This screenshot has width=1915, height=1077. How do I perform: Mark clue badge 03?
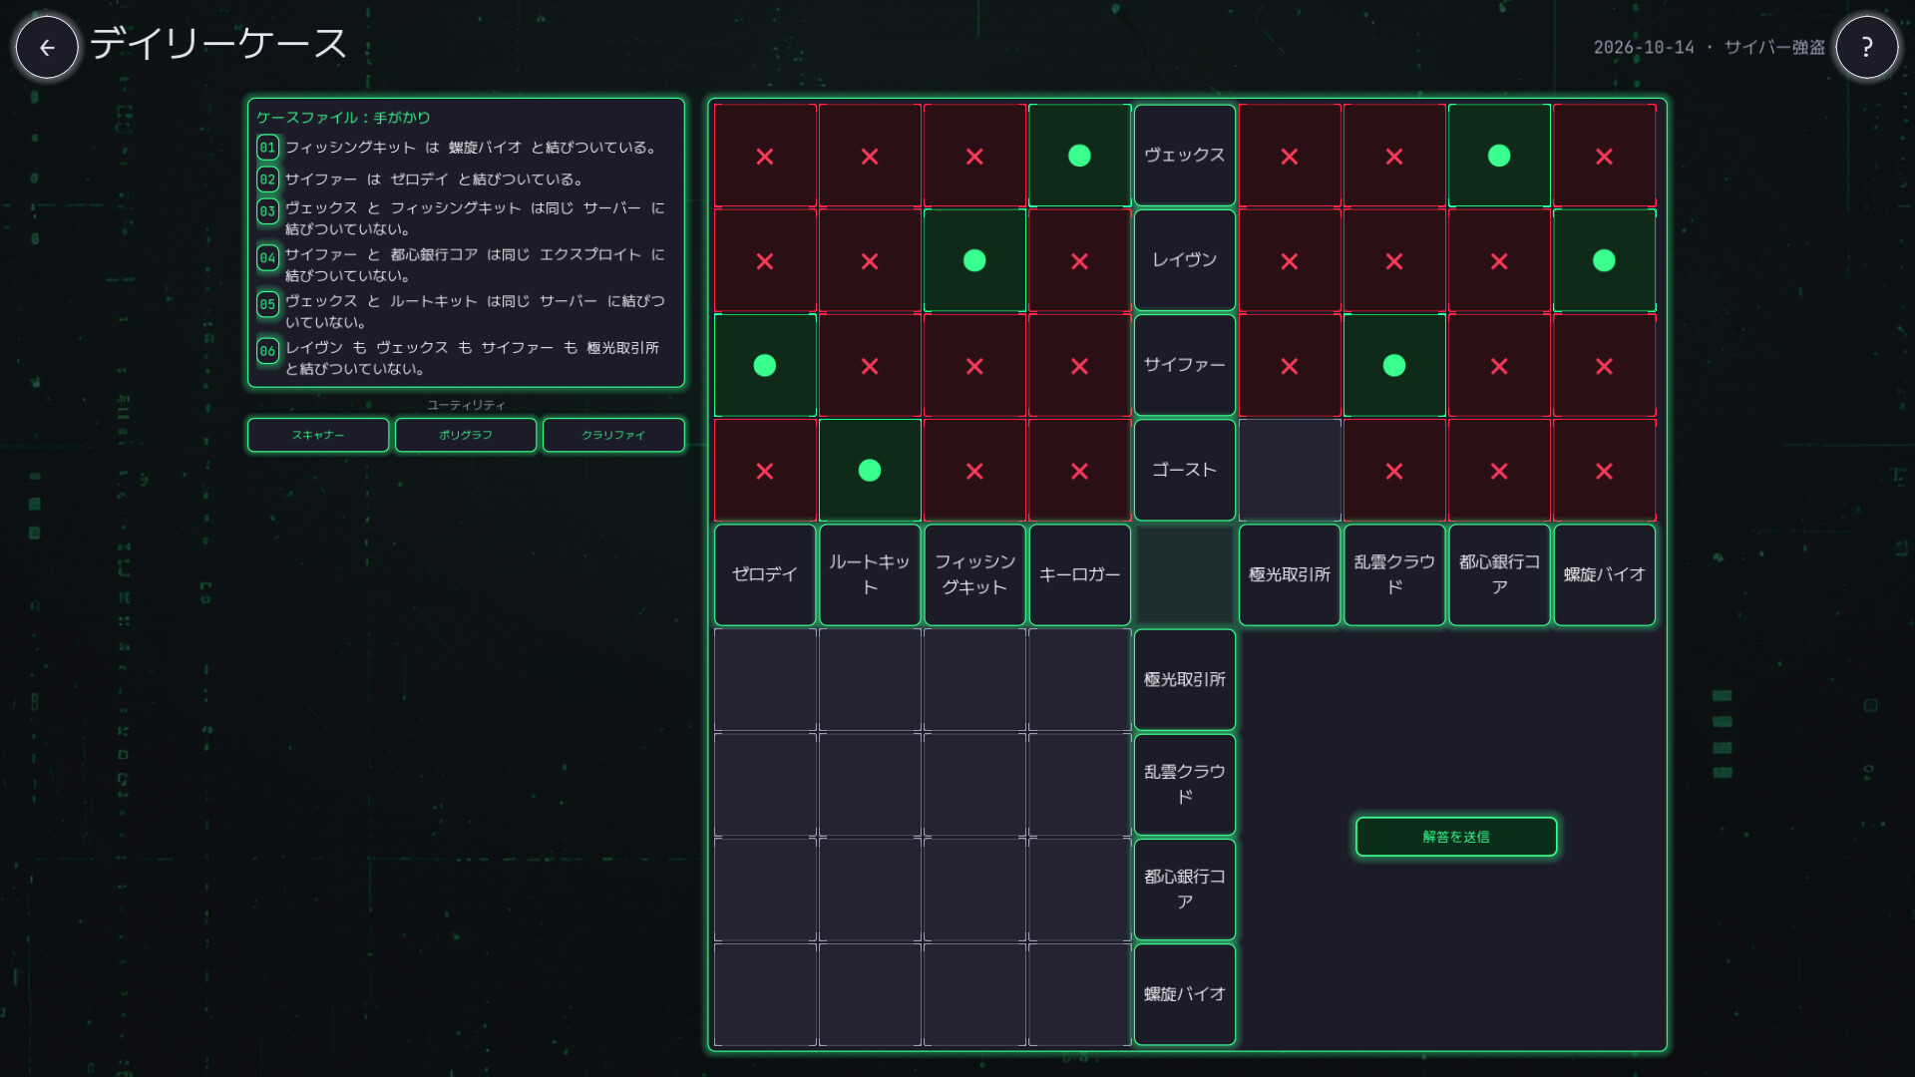(x=267, y=210)
